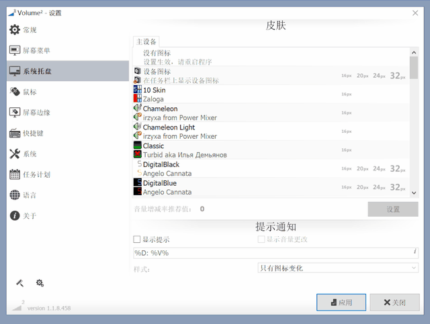Select the Classic skin name
Image resolution: width=430 pixels, height=324 pixels.
click(x=153, y=146)
